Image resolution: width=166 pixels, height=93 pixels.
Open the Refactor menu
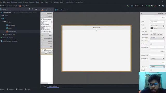(x=32, y=2)
